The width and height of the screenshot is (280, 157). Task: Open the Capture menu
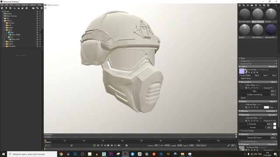pyautogui.click(x=33, y=5)
